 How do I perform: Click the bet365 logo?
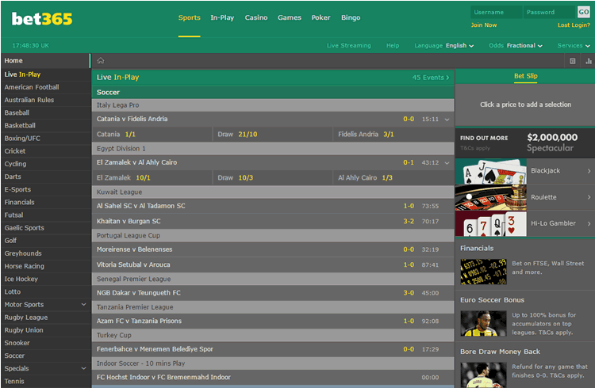(x=42, y=19)
